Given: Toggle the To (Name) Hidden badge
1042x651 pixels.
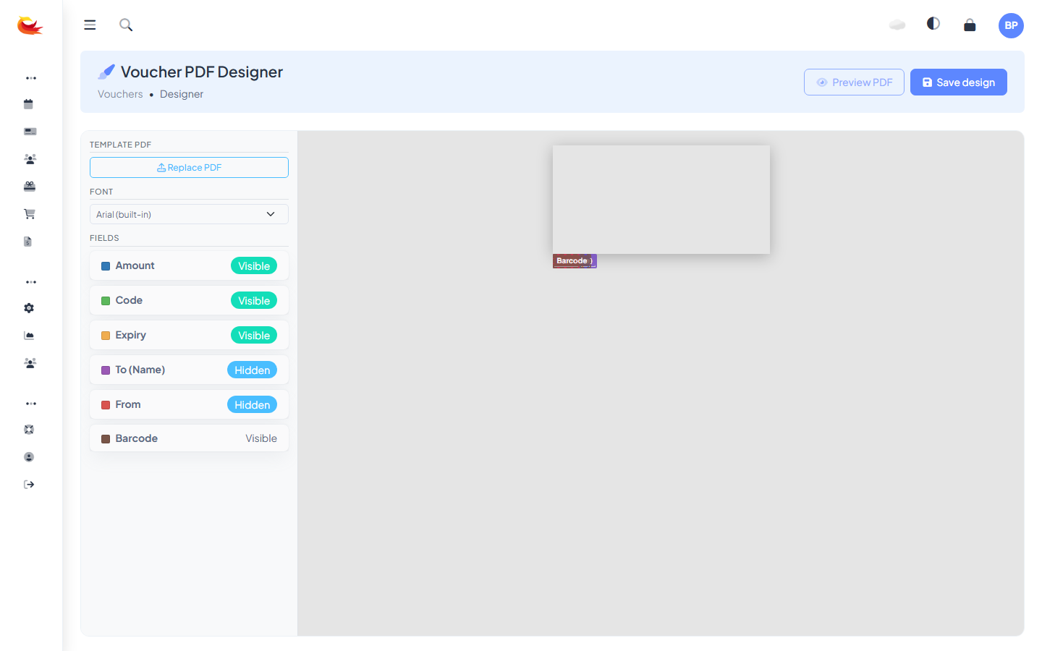Looking at the screenshot, I should point(252,370).
